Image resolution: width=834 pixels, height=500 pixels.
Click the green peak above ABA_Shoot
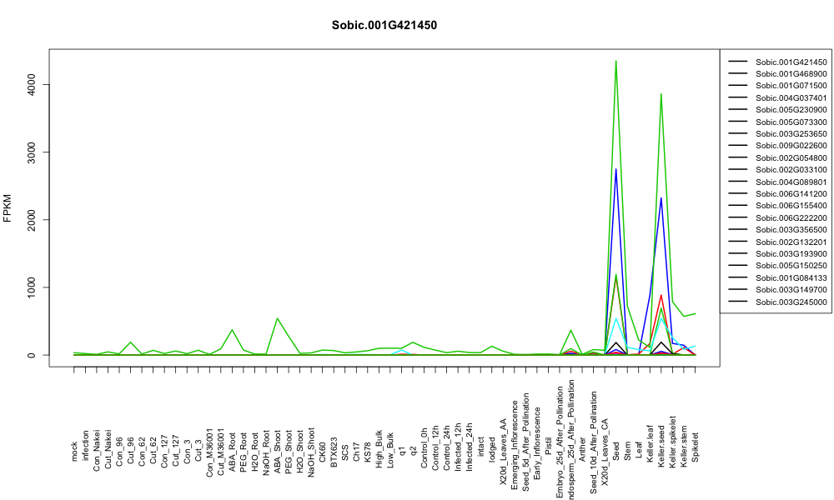(277, 318)
